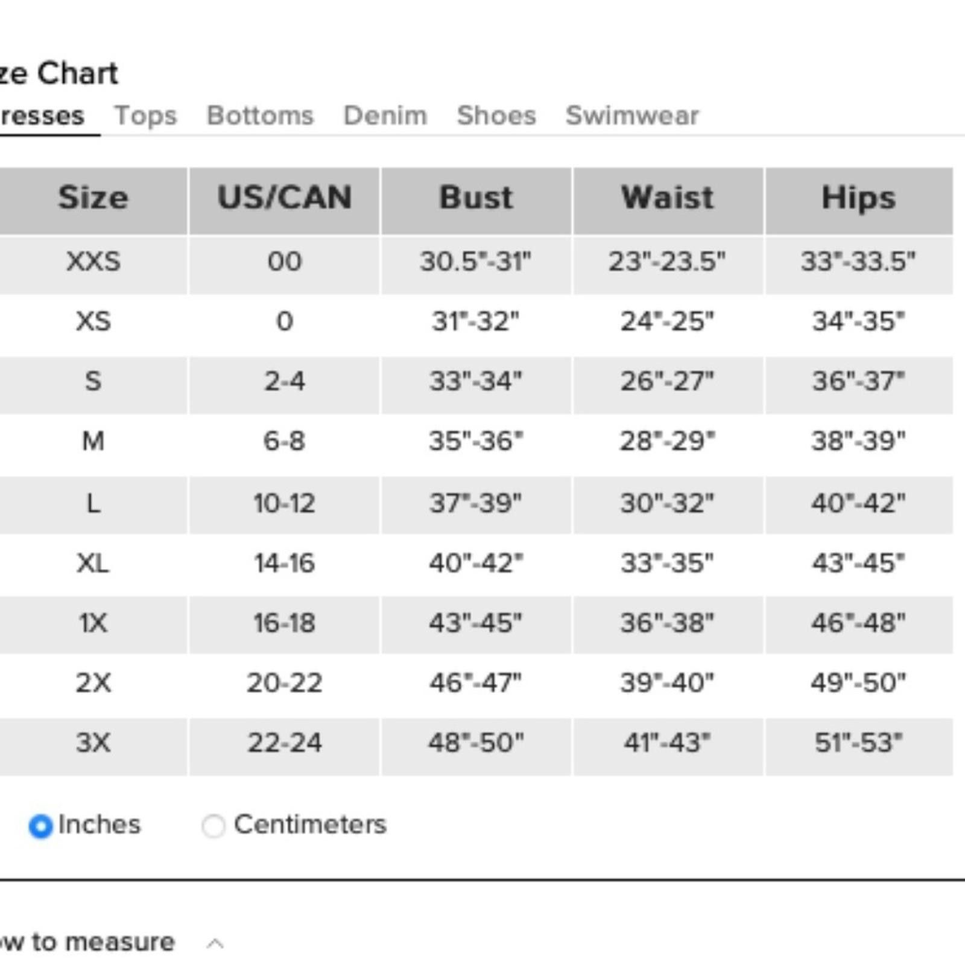Click the Size Chart heading

click(59, 74)
